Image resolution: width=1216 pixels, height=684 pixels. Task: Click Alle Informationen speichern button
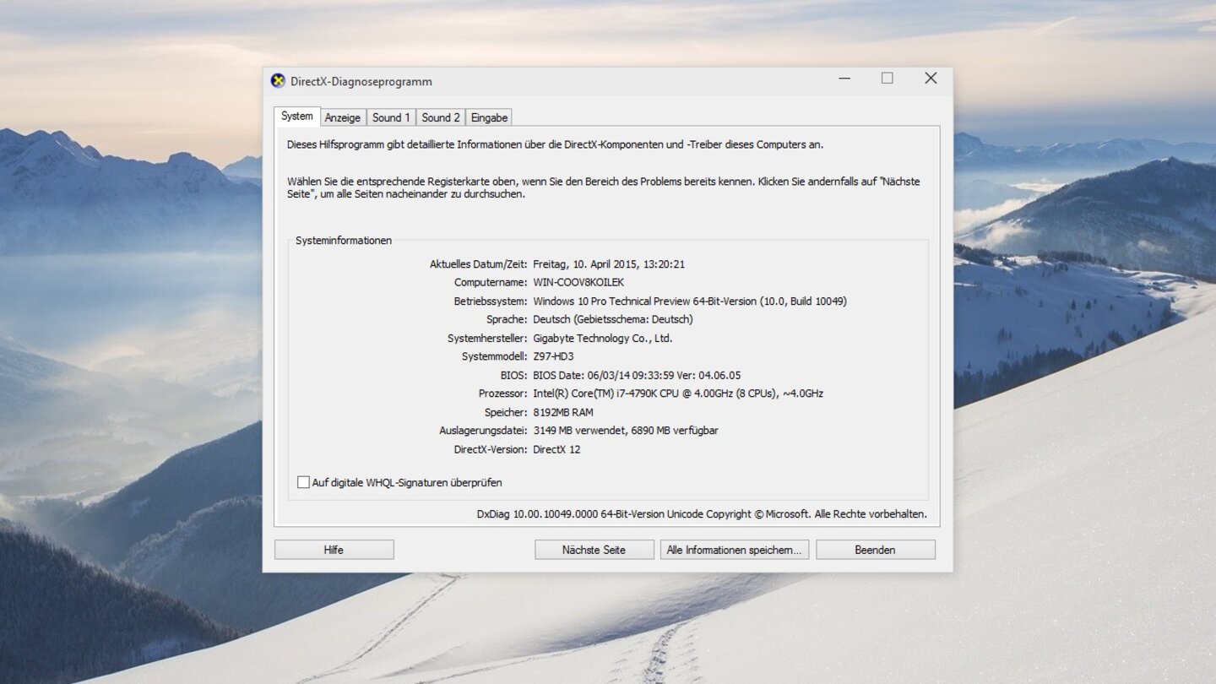735,550
